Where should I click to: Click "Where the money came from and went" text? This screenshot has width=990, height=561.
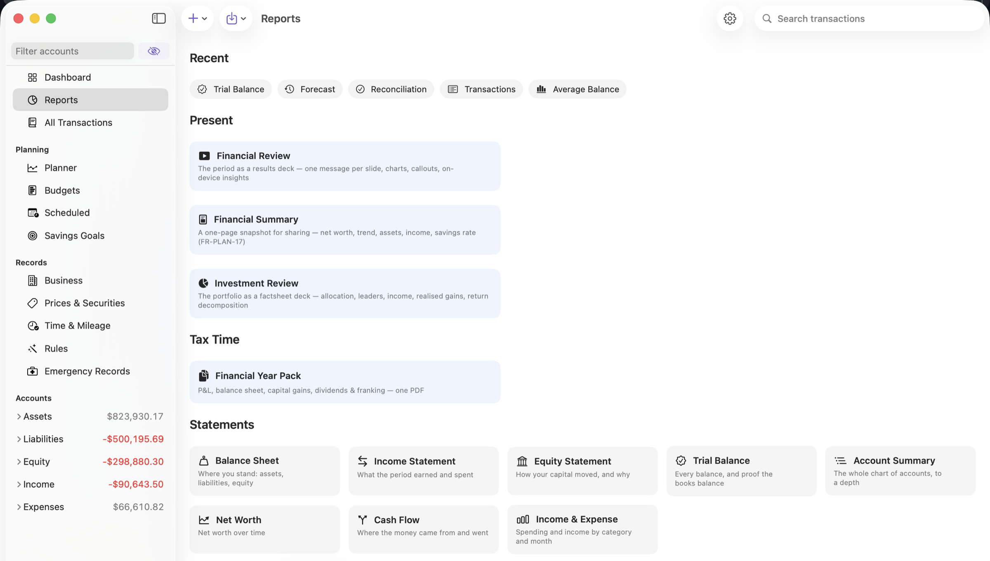422,533
